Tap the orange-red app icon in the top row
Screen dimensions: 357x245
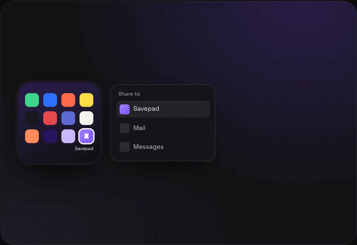click(68, 100)
